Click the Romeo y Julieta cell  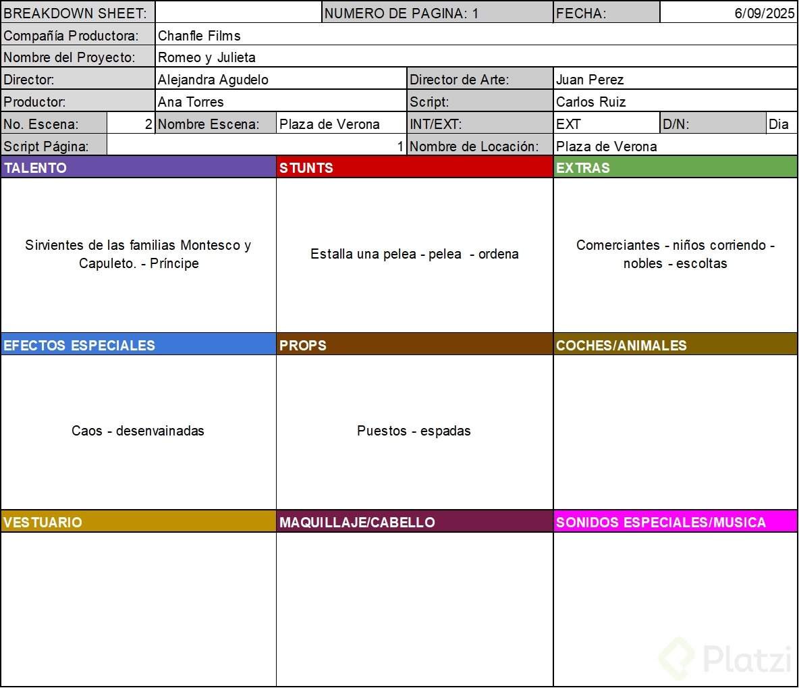(x=476, y=57)
